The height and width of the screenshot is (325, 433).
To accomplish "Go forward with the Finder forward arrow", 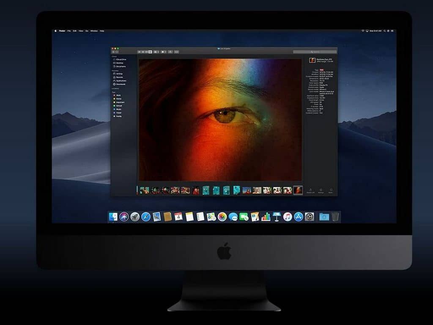I will pyautogui.click(x=117, y=52).
